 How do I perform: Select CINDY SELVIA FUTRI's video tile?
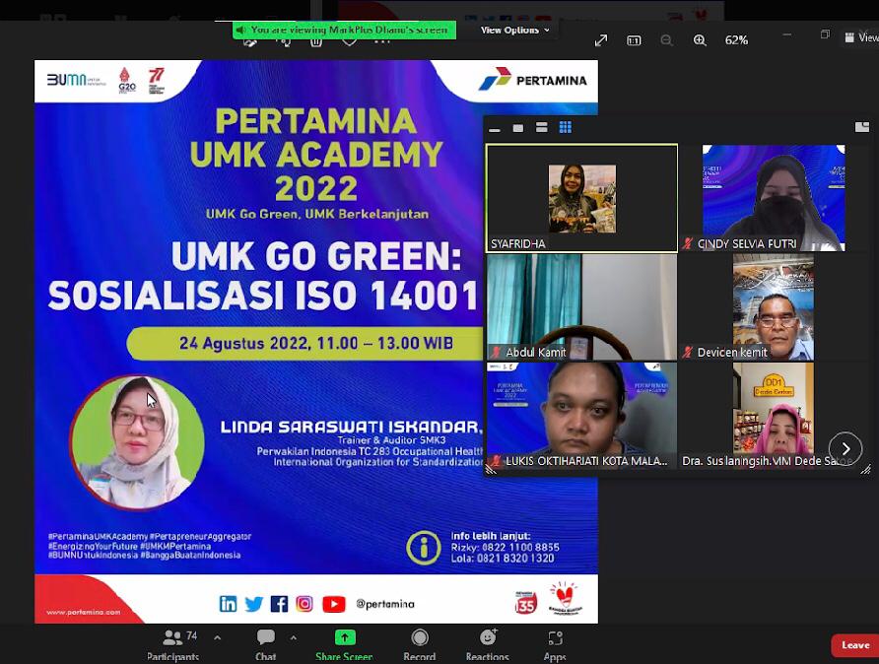pyautogui.click(x=774, y=198)
